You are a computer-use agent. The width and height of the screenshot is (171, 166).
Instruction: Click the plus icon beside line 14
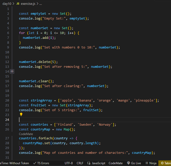pos(12,72)
